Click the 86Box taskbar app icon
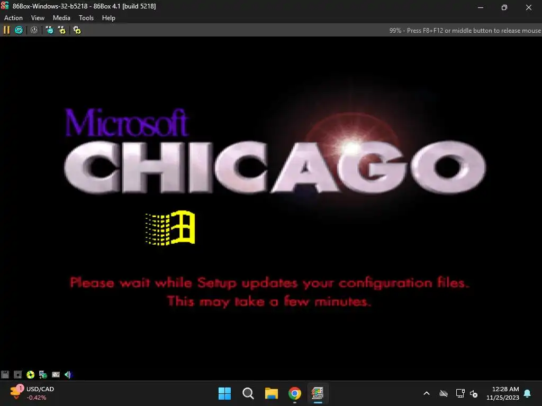Screen dimensions: 542x406 click(x=318, y=393)
